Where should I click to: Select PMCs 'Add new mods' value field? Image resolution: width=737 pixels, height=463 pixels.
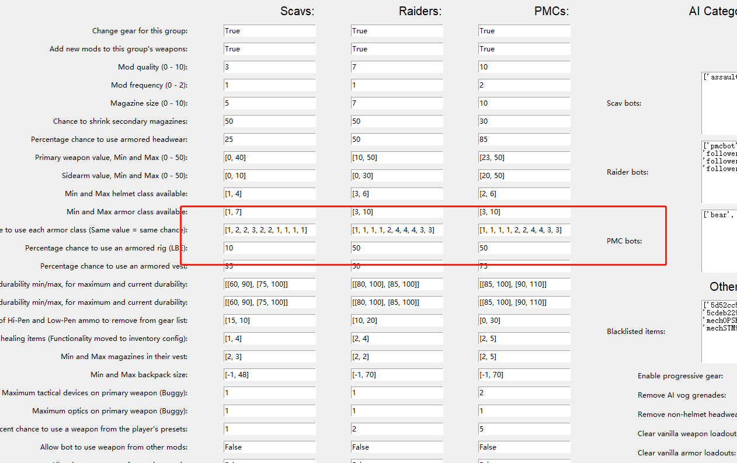pos(524,49)
